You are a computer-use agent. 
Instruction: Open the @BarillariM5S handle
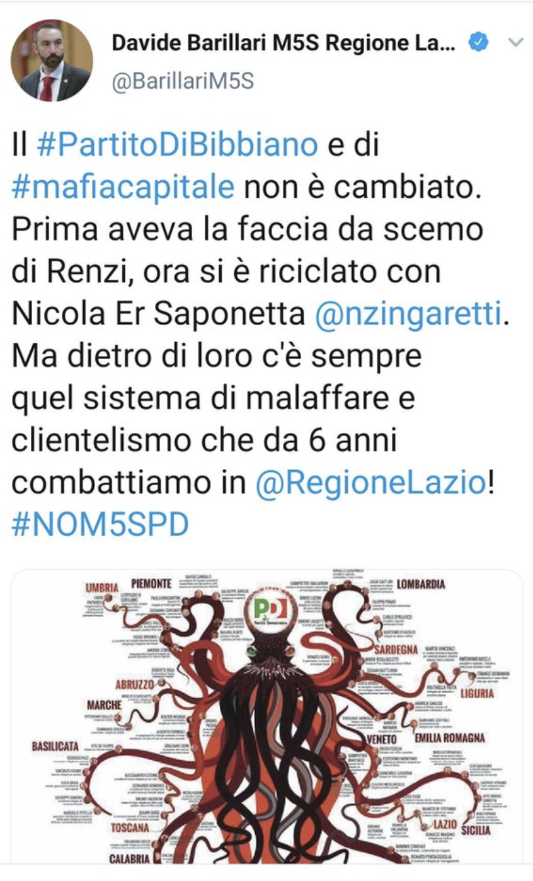coord(183,82)
